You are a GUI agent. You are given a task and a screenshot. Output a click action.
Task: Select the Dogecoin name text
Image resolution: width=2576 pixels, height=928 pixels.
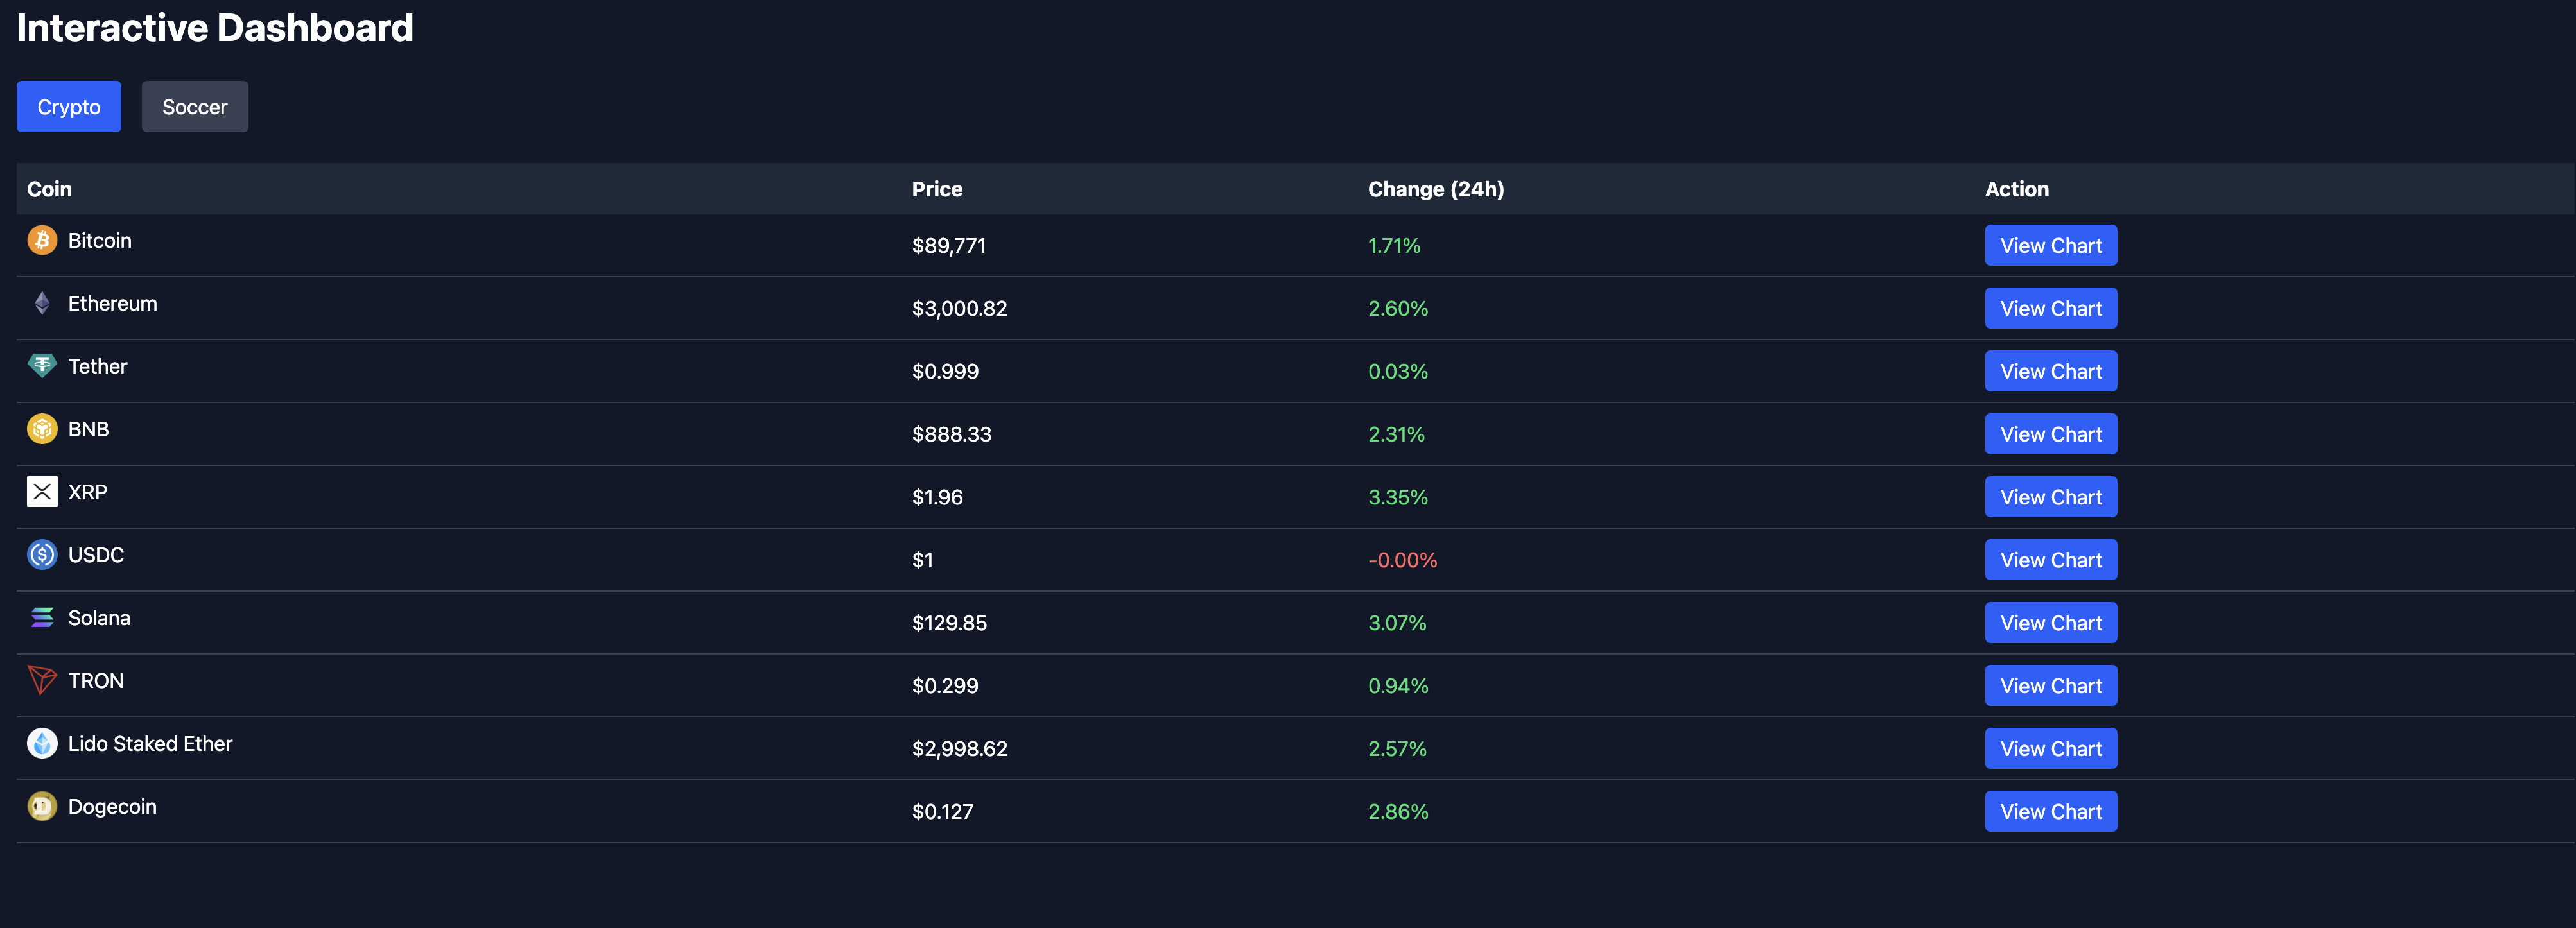[112, 808]
